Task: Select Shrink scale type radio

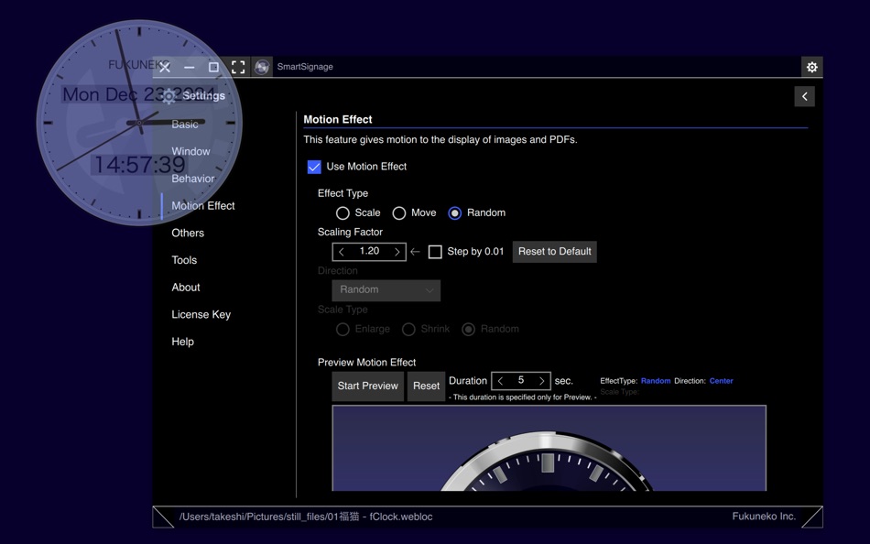Action: click(409, 329)
